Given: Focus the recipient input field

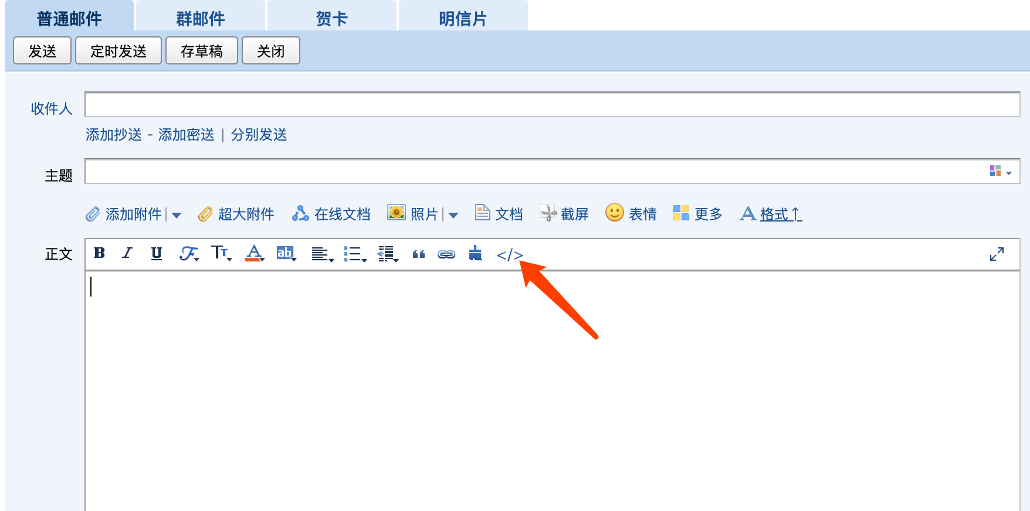Looking at the screenshot, I should click(x=553, y=104).
